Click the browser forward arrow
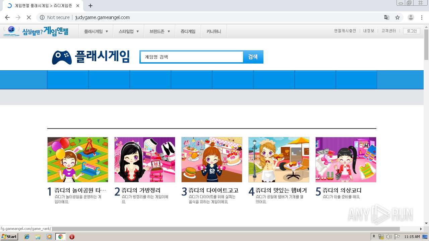This screenshot has width=429, height=241. [18, 17]
